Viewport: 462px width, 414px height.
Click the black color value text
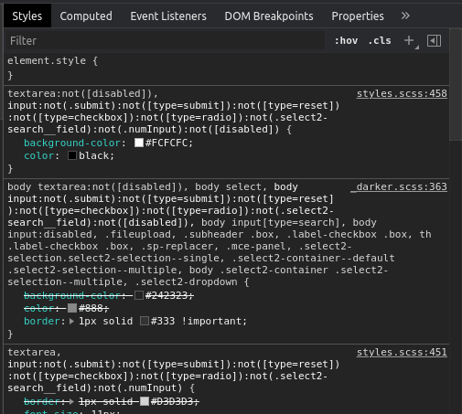[x=93, y=155]
